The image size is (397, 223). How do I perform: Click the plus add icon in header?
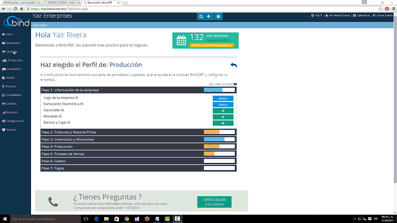[209, 16]
